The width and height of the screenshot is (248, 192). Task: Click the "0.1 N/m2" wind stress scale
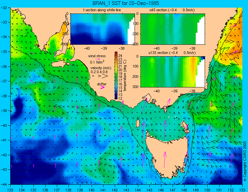(97, 62)
